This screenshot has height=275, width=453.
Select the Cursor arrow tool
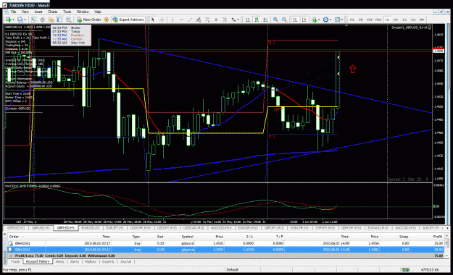153,20
